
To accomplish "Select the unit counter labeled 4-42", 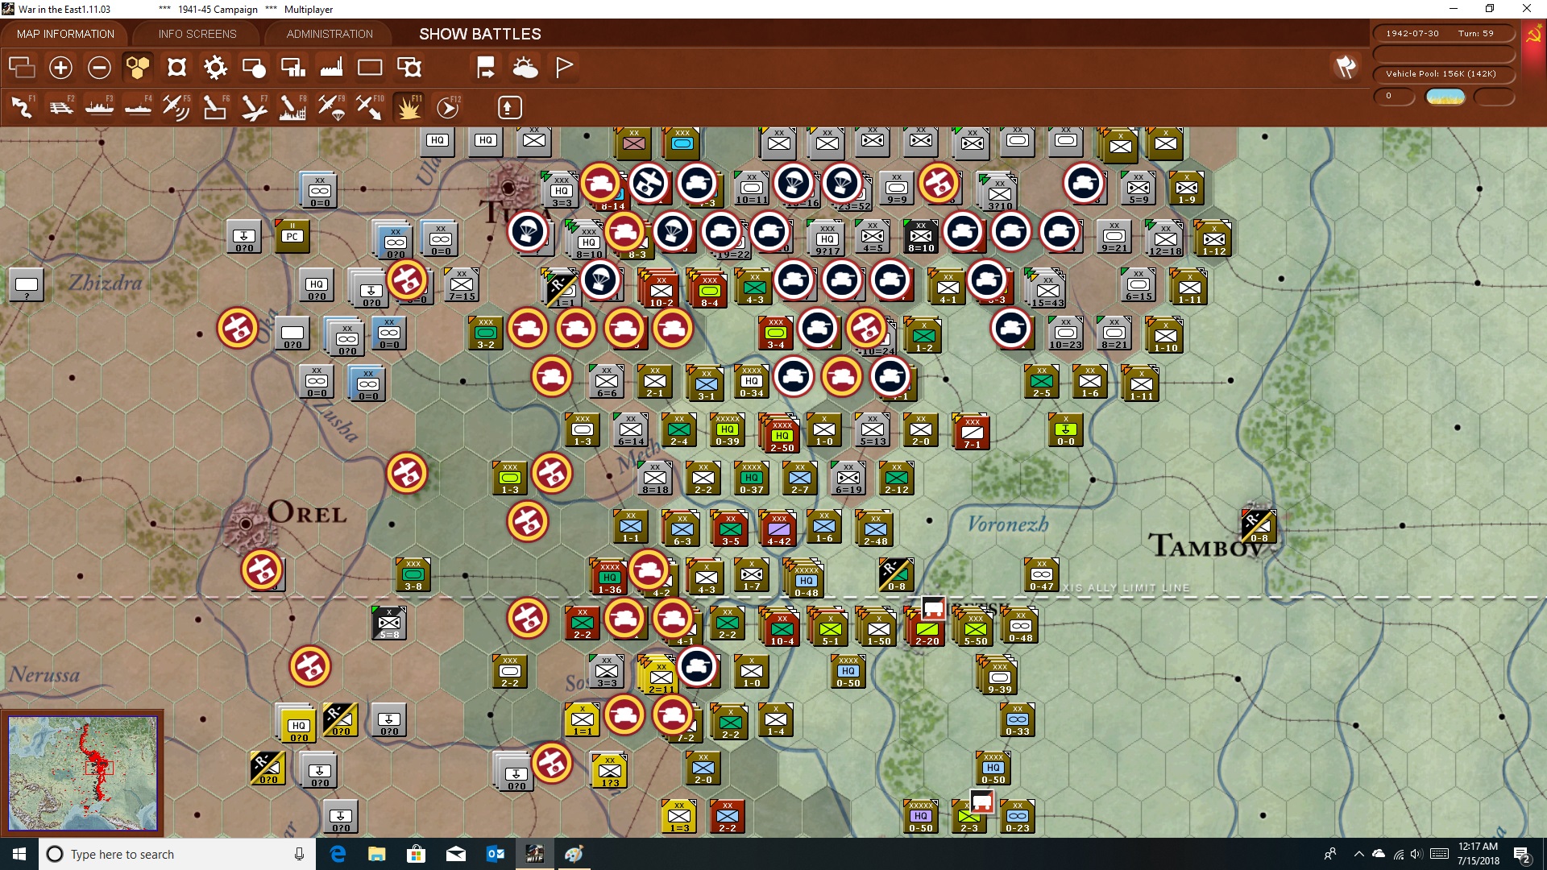I will point(778,528).
